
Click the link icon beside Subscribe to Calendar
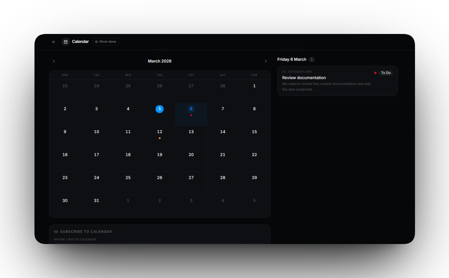tap(56, 232)
